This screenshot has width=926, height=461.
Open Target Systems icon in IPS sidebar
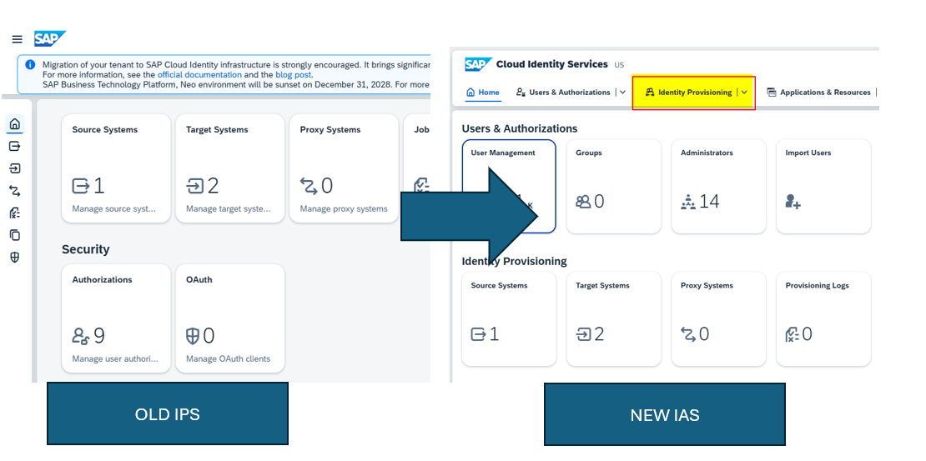click(15, 169)
